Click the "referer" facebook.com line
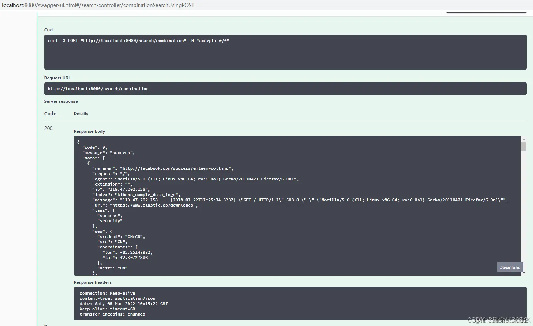The height and width of the screenshot is (326, 533). pos(163,168)
